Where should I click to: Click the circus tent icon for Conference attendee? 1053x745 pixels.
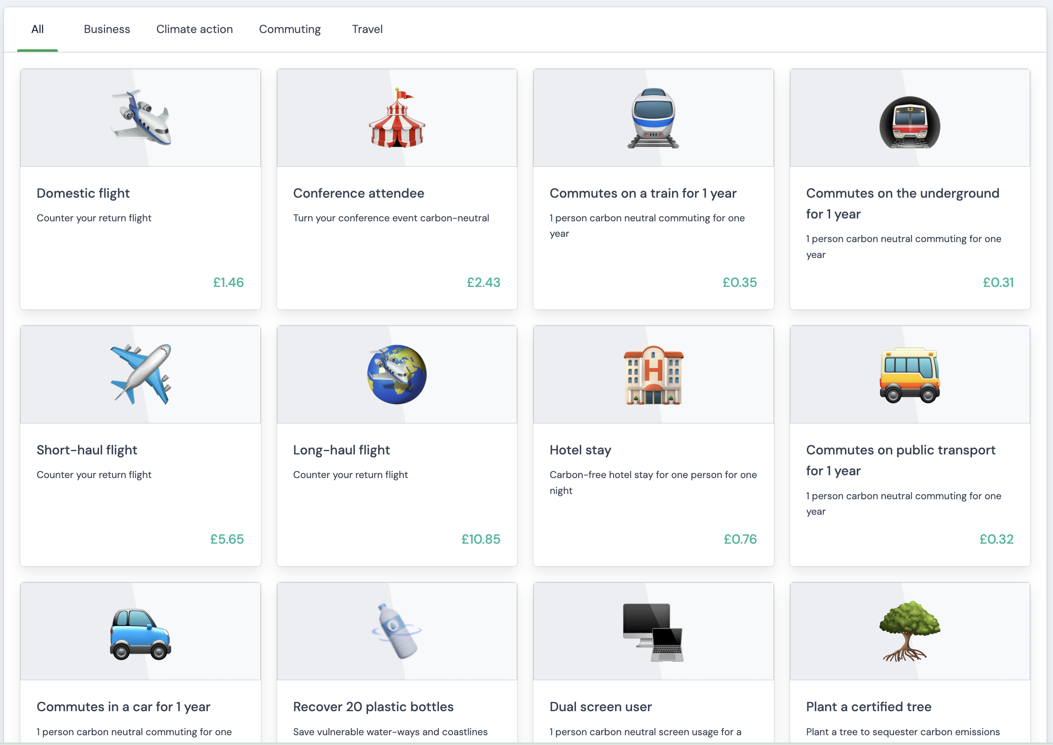(397, 118)
